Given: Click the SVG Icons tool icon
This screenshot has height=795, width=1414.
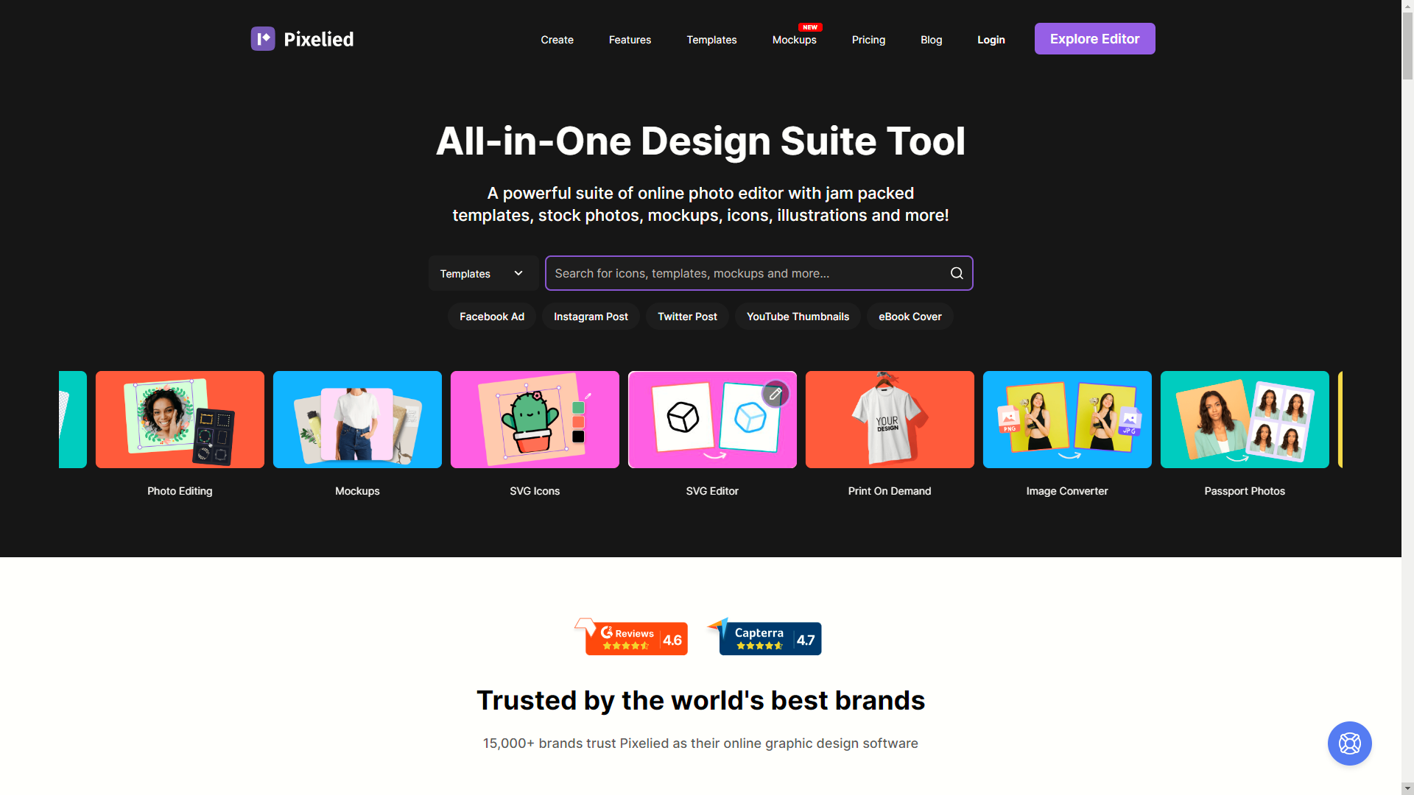Looking at the screenshot, I should pos(534,420).
